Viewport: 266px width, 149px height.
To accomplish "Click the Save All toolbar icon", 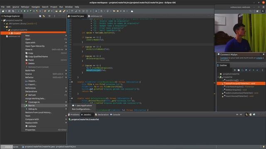I will (13, 11).
